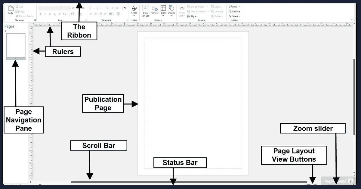The height and width of the screenshot is (189, 361).
Task: Open the Change Case dropdown
Action: [65, 14]
